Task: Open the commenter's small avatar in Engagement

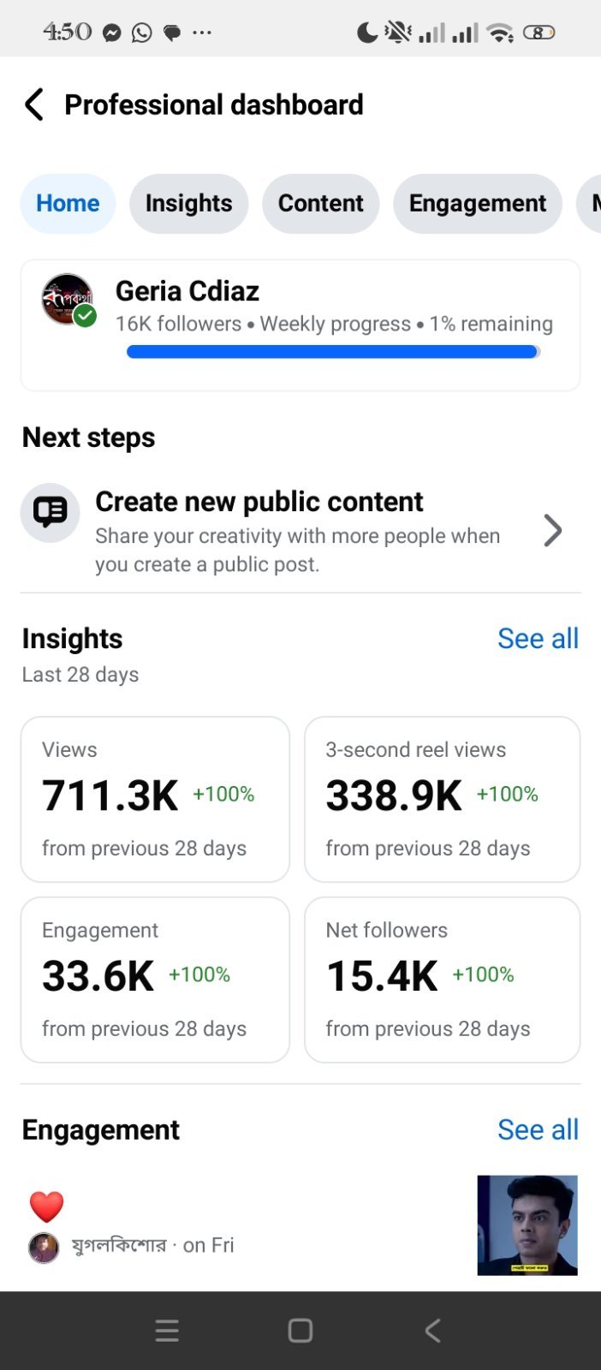Action: pyautogui.click(x=44, y=1248)
